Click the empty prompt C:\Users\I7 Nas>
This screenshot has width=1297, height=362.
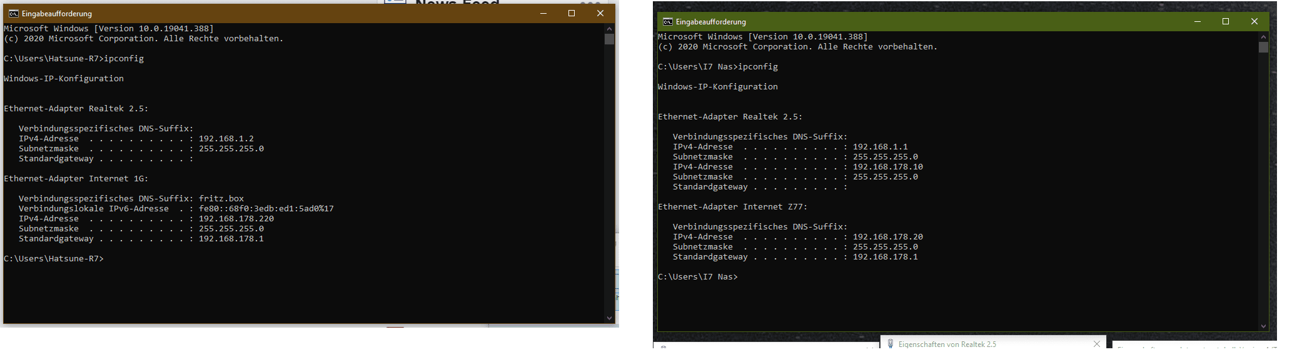tap(698, 276)
